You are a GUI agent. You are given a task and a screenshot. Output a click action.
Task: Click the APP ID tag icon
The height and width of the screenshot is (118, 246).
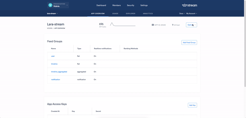(153, 25)
